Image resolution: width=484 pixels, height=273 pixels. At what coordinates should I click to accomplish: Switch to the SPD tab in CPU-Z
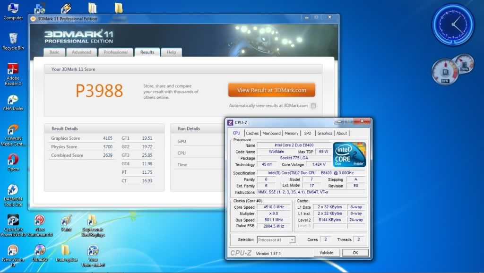[x=308, y=133]
